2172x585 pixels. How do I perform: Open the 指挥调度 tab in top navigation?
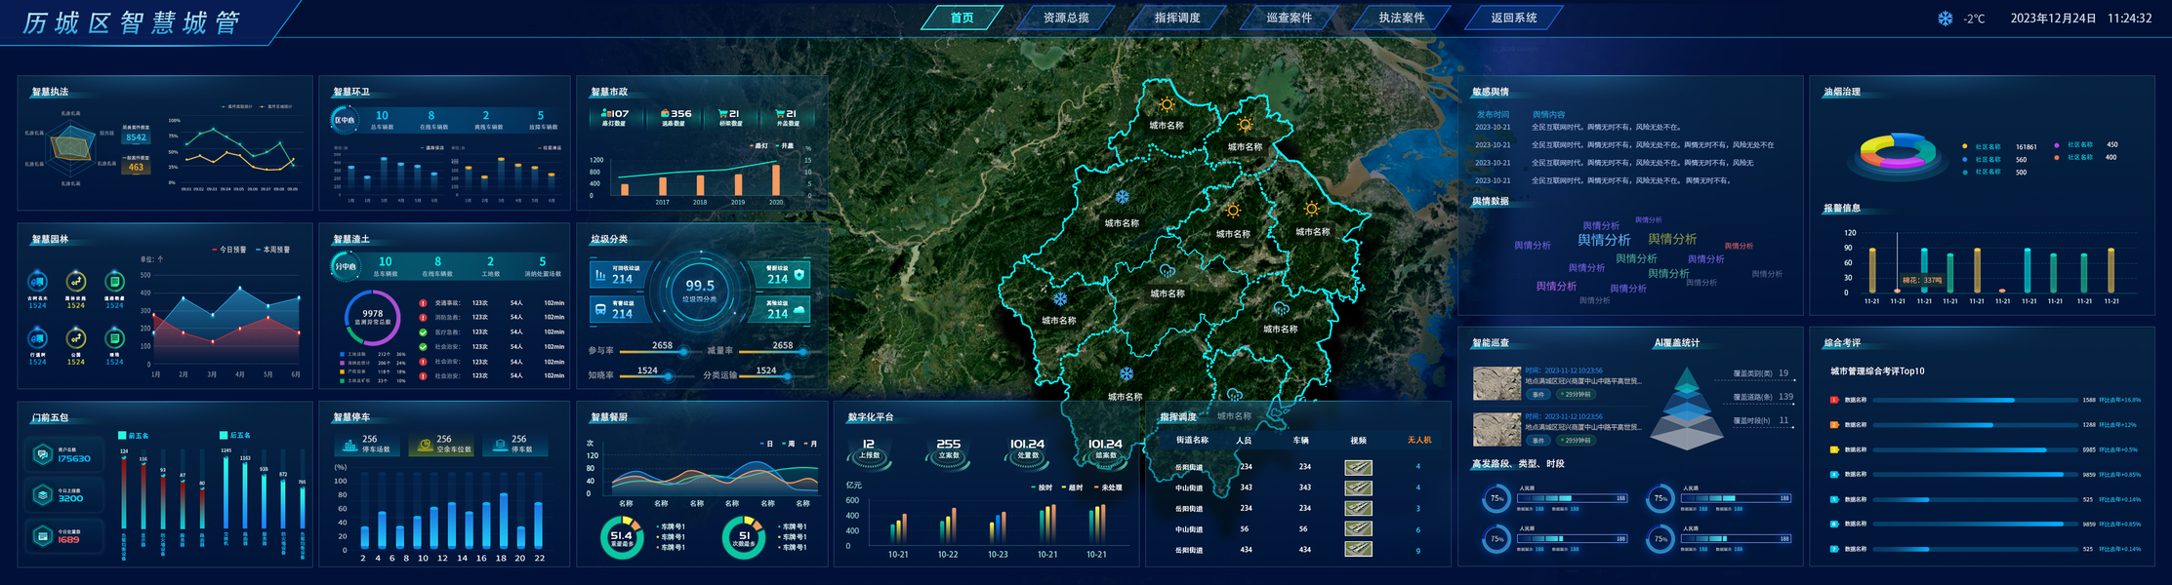coord(1177,18)
